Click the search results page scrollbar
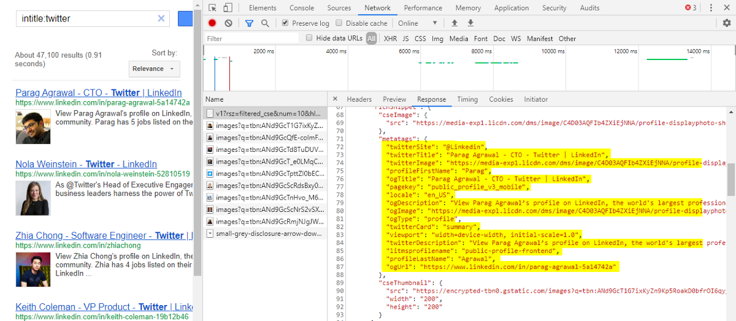The height and width of the screenshot is (321, 736). (198, 159)
